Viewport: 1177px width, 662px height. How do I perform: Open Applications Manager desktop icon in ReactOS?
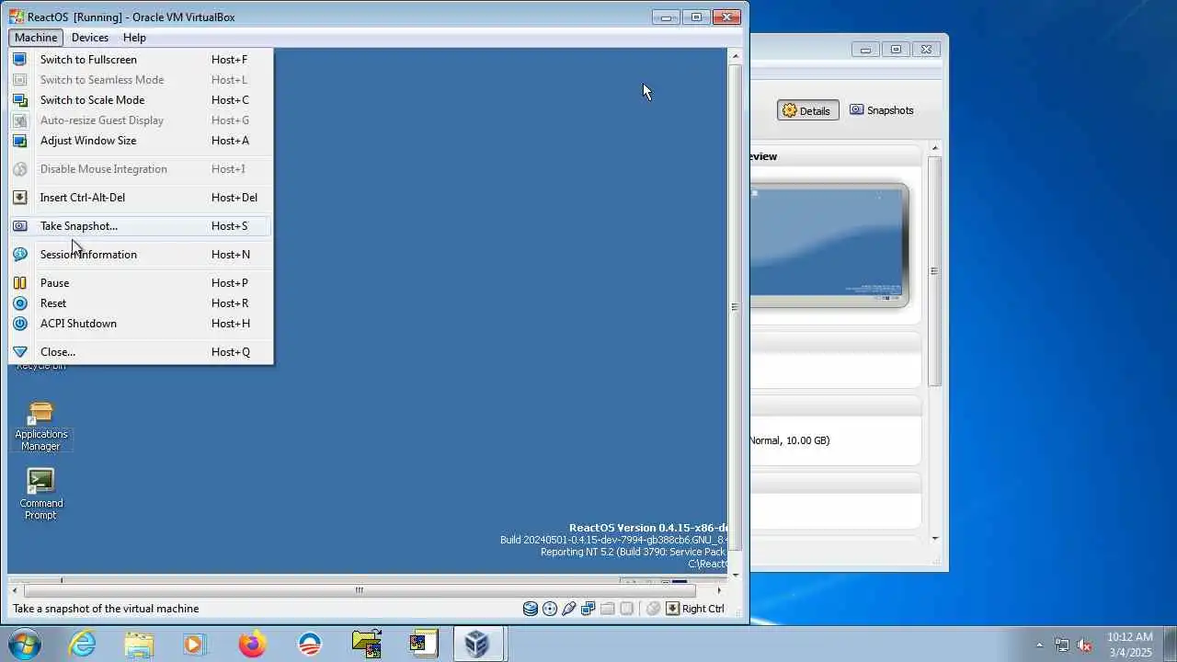click(40, 427)
